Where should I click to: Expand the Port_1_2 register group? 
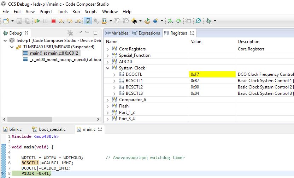pos(108,113)
